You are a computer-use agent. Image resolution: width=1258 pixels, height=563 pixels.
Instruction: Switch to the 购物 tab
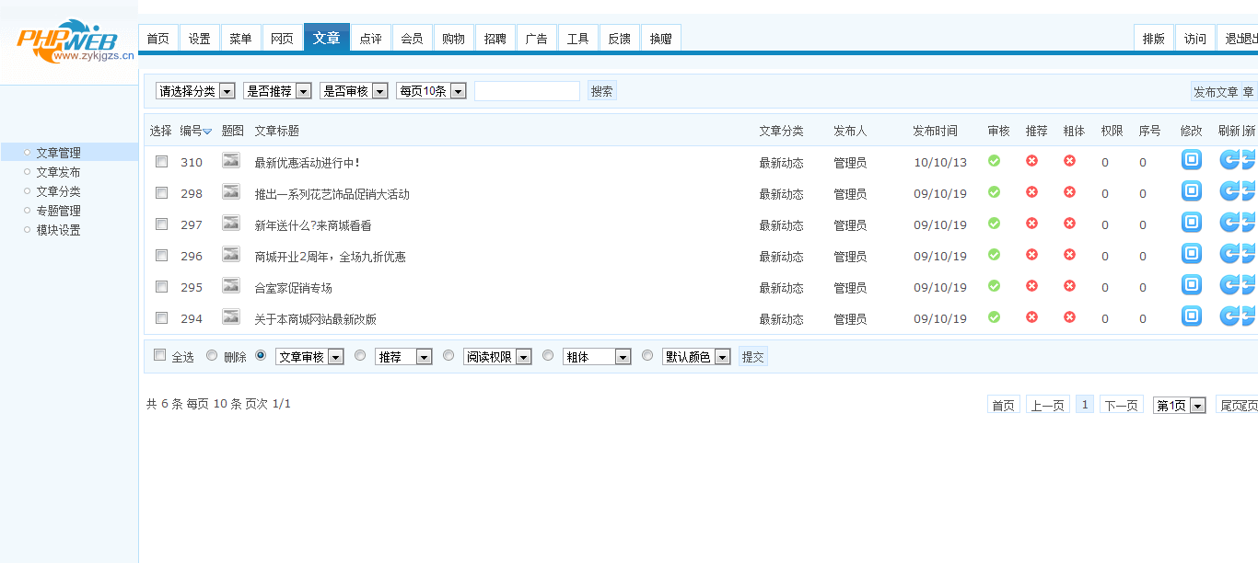[453, 39]
